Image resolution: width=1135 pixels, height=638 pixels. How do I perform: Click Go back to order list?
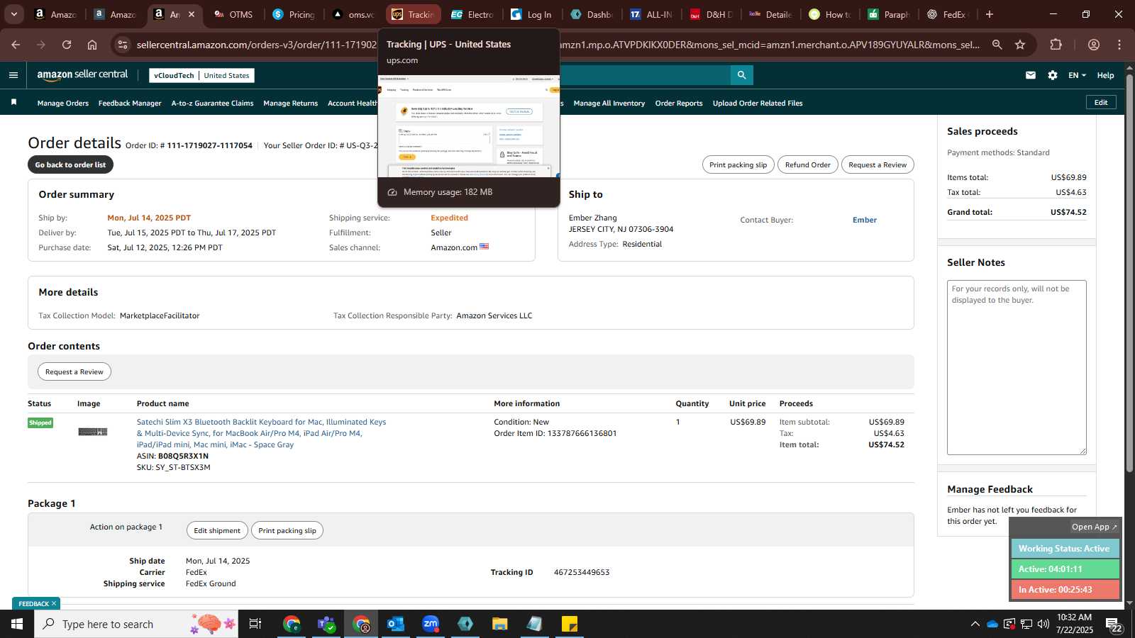pos(70,164)
